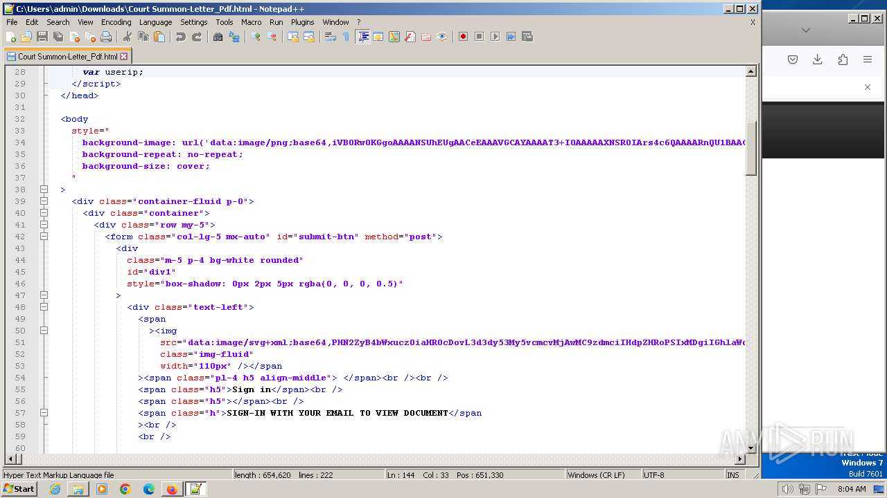Toggle the INS insert mode indicator
The image size is (887, 498).
tap(733, 475)
